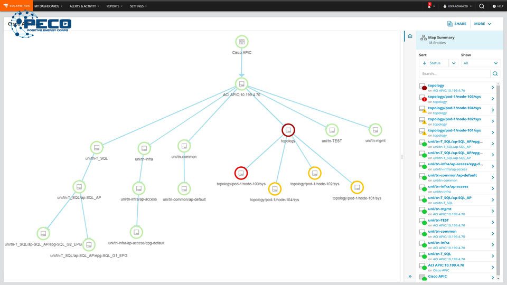This screenshot has height=285, width=507.
Task: Click the entity Search input field
Action: pyautogui.click(x=455, y=74)
